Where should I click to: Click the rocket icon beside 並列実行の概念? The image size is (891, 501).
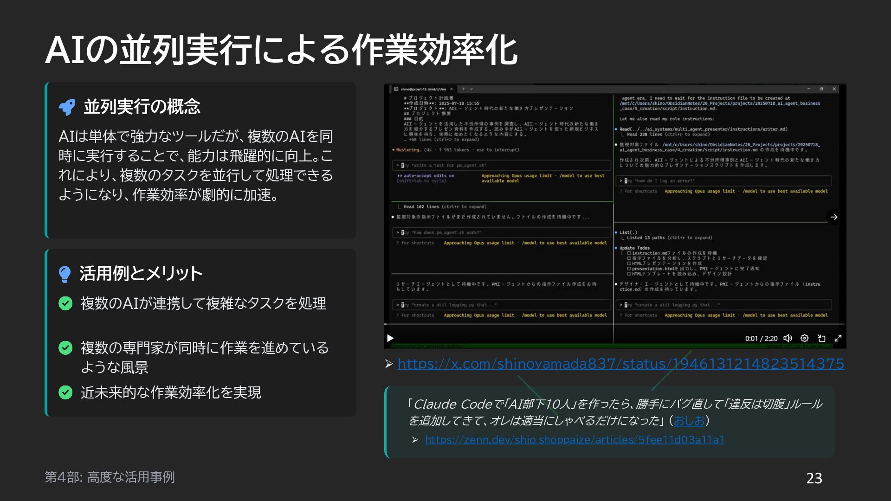(67, 107)
